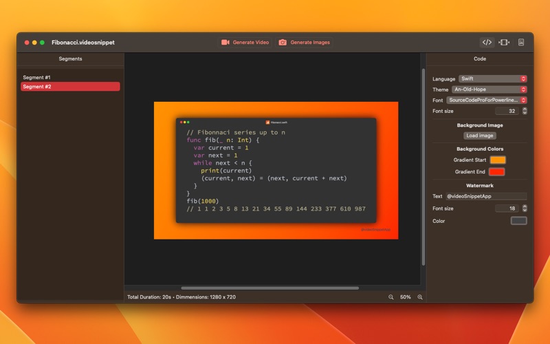Image resolution: width=550 pixels, height=344 pixels.
Task: Open the video frame settings icon
Action: 504,43
